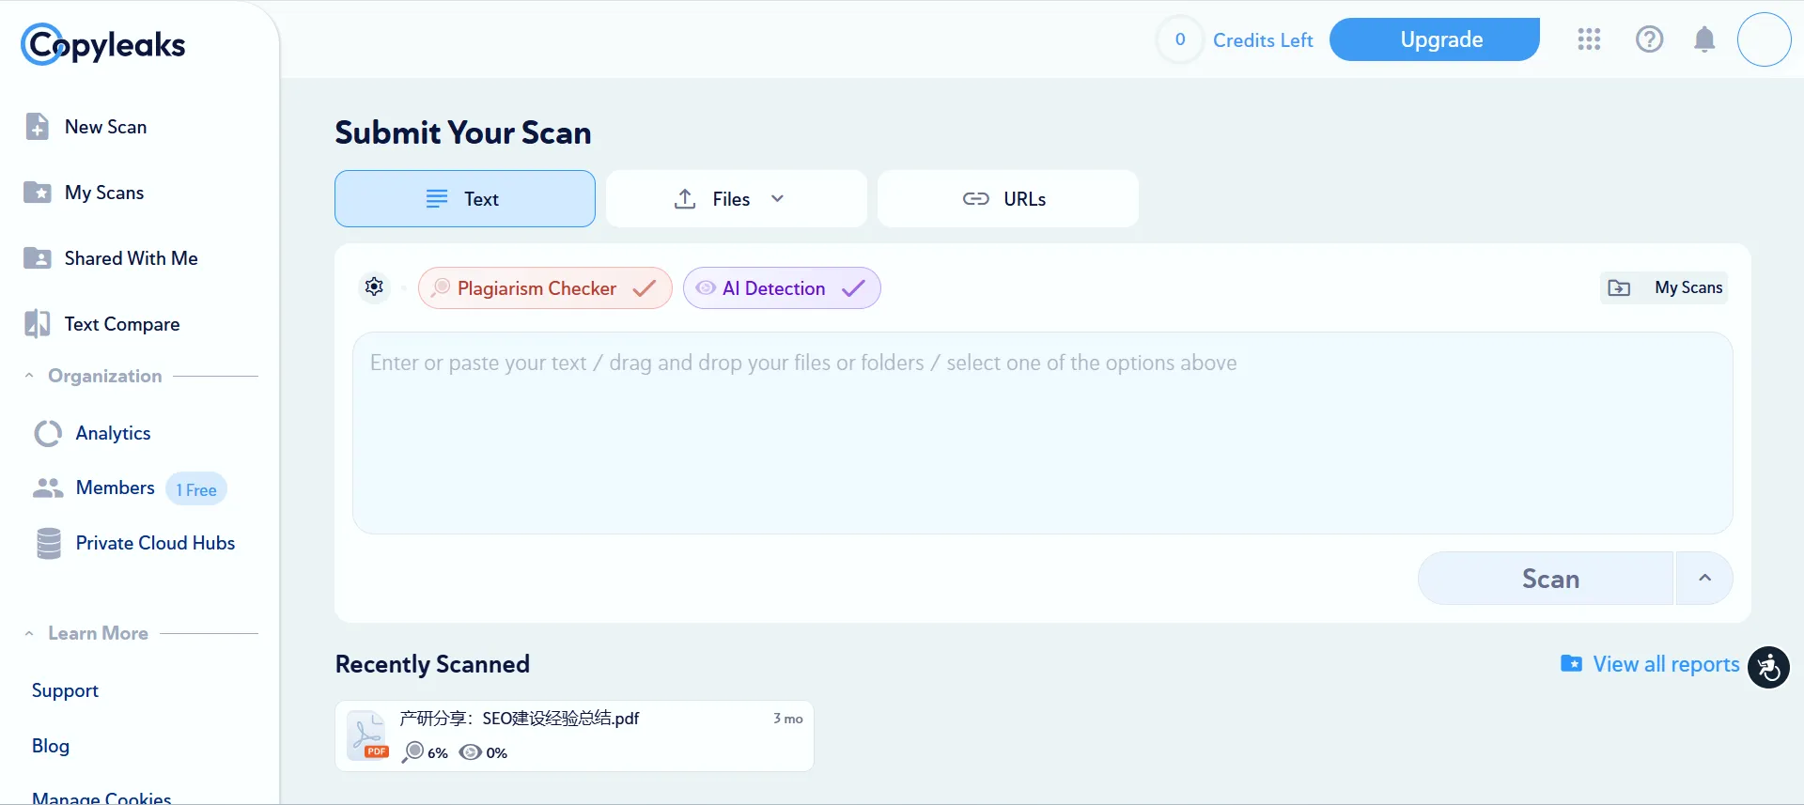Open the notifications bell
This screenshot has height=805, width=1804.
click(1704, 39)
